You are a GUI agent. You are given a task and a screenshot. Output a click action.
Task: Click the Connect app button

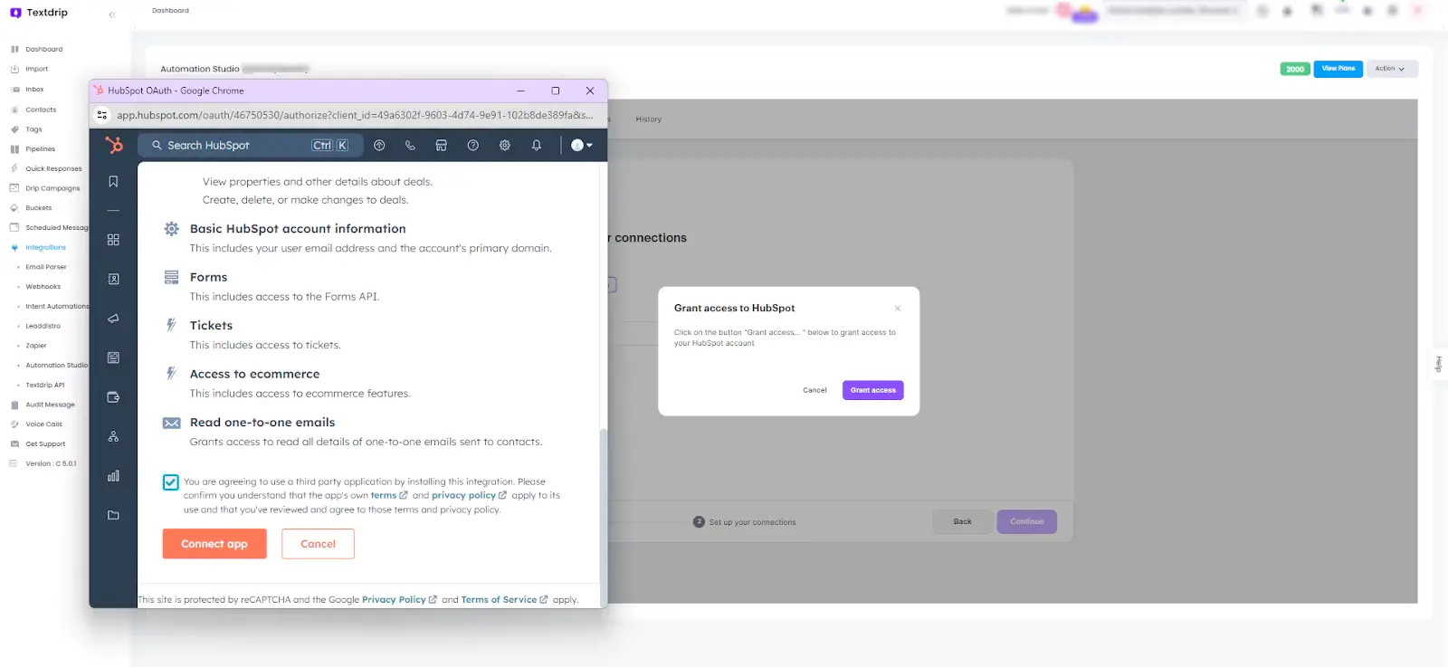click(214, 544)
